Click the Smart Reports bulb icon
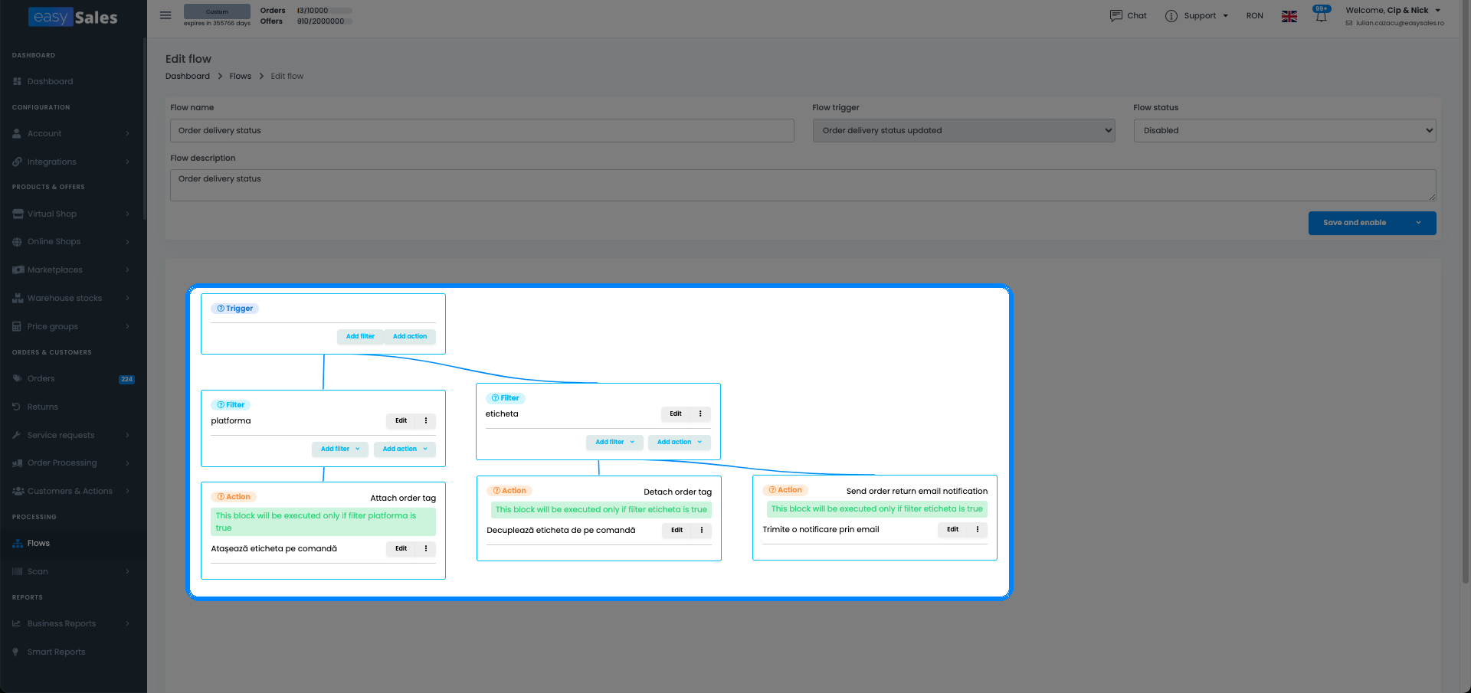1471x693 pixels. tap(15, 652)
